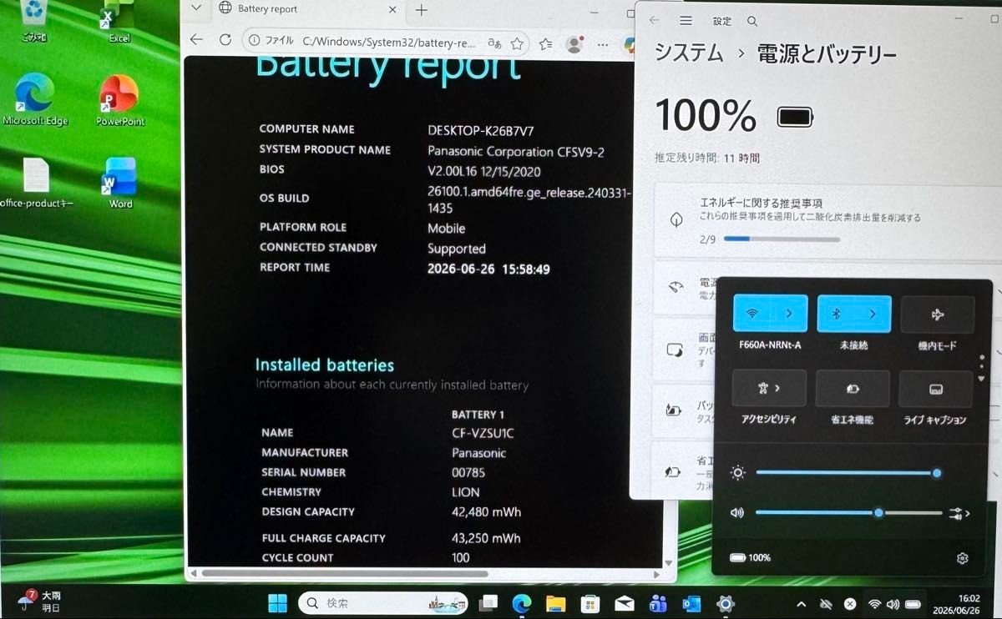The height and width of the screenshot is (619, 1002).
Task: Open accessibility (アクセシビリティ) quick settings tile
Action: pyautogui.click(x=769, y=389)
